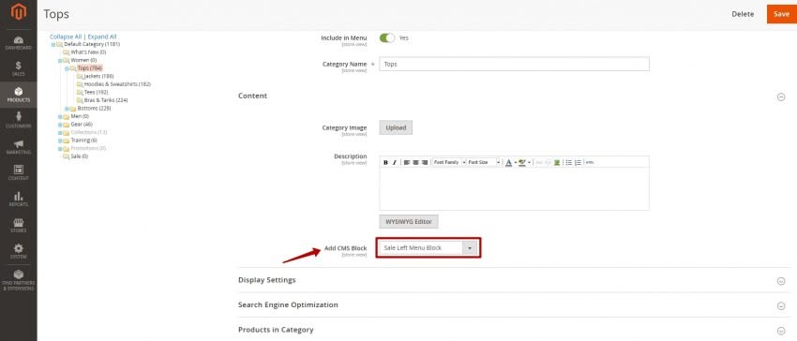Open the Add CMS Block dropdown
This screenshot has width=797, height=341.
[428, 248]
